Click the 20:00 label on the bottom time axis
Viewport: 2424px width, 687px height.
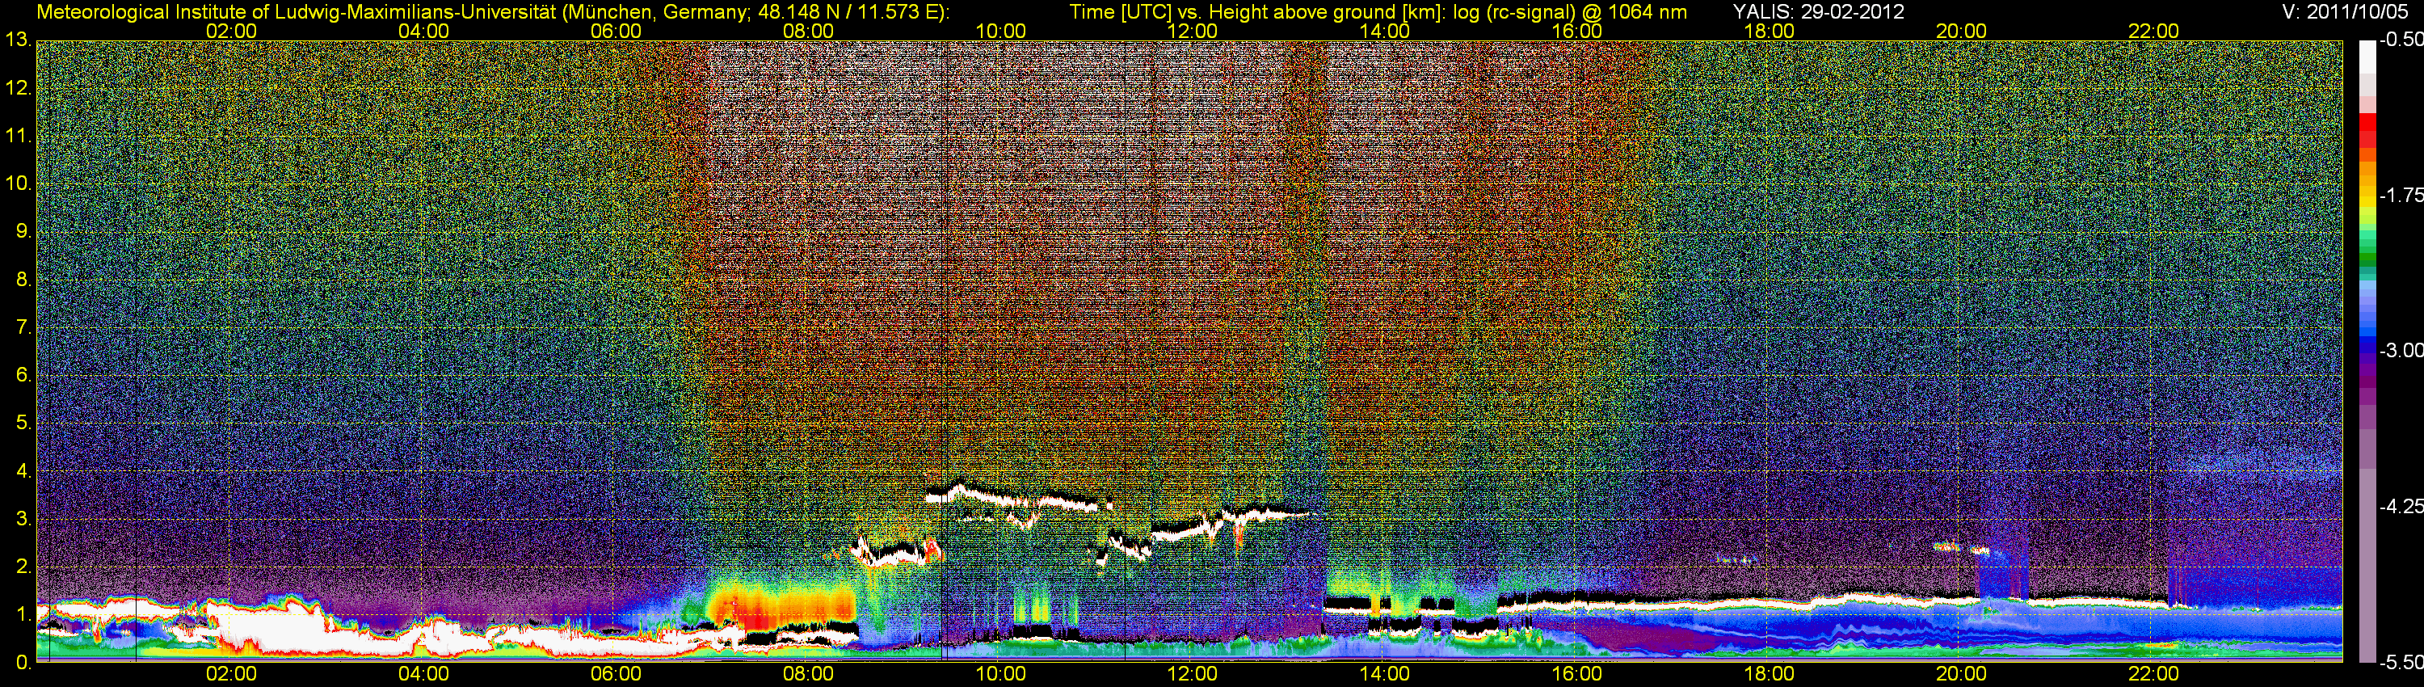click(x=1961, y=675)
